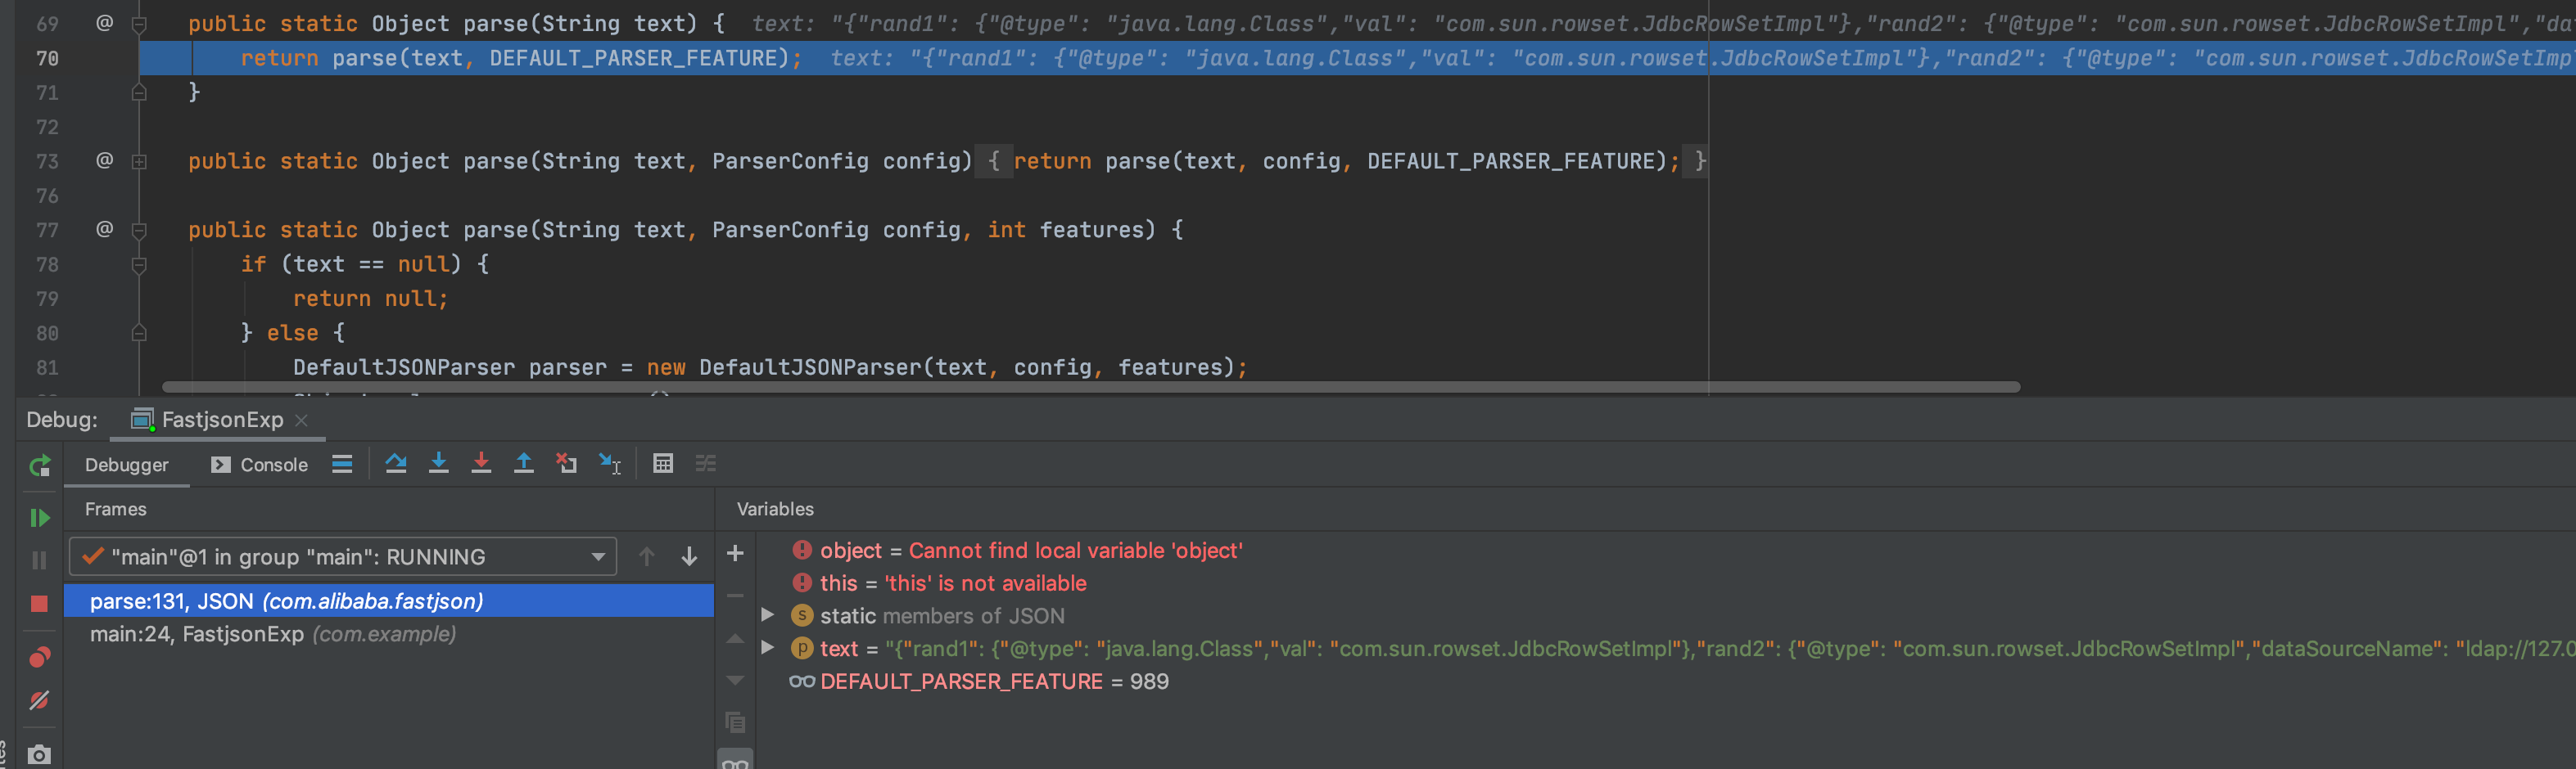Image resolution: width=2576 pixels, height=769 pixels.
Task: Click the Frames panel header
Action: coord(115,510)
